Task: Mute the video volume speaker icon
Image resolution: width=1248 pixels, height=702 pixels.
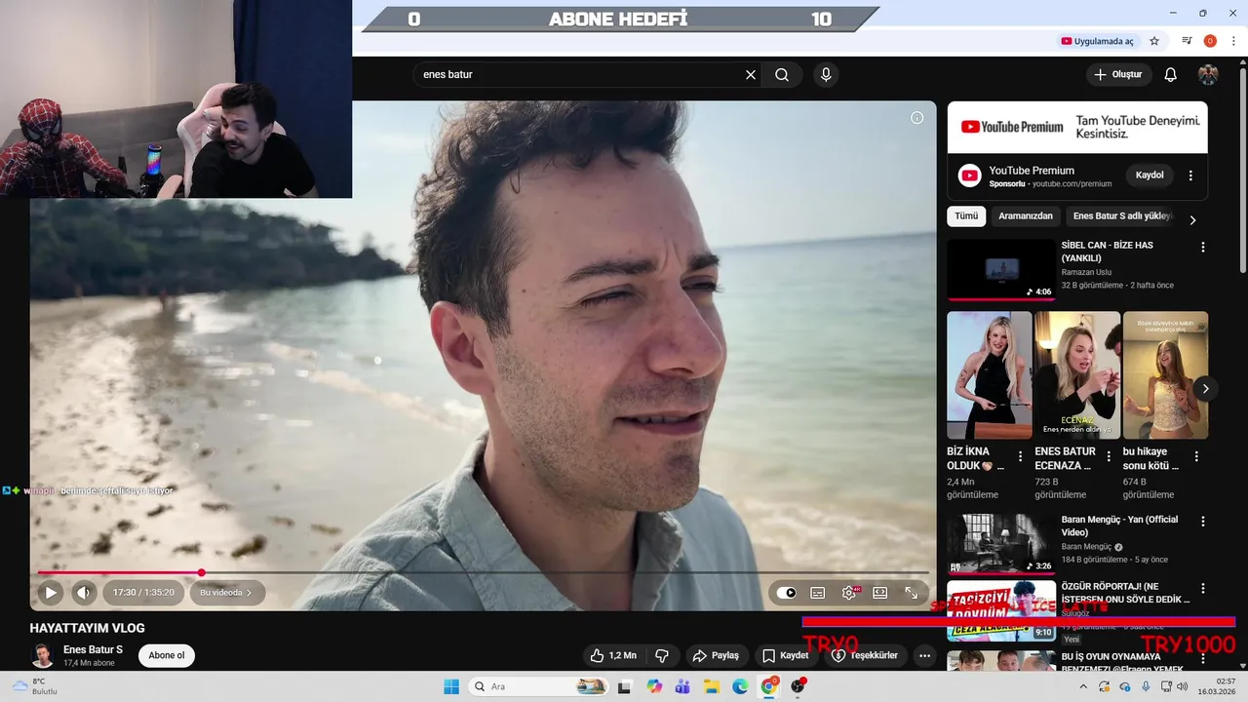Action: [84, 592]
